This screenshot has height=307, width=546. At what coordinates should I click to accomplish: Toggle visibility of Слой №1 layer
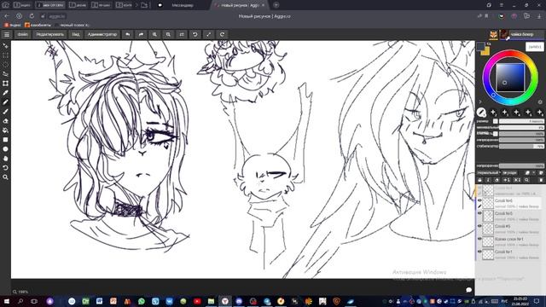tap(479, 252)
